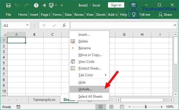179x110 pixels.
Task: Click the zoom slider handle
Action: (x=146, y=107)
